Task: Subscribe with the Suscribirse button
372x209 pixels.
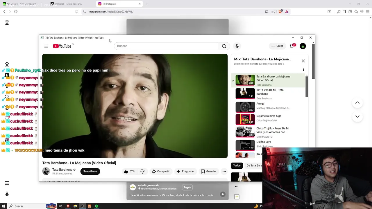Action: (x=90, y=171)
